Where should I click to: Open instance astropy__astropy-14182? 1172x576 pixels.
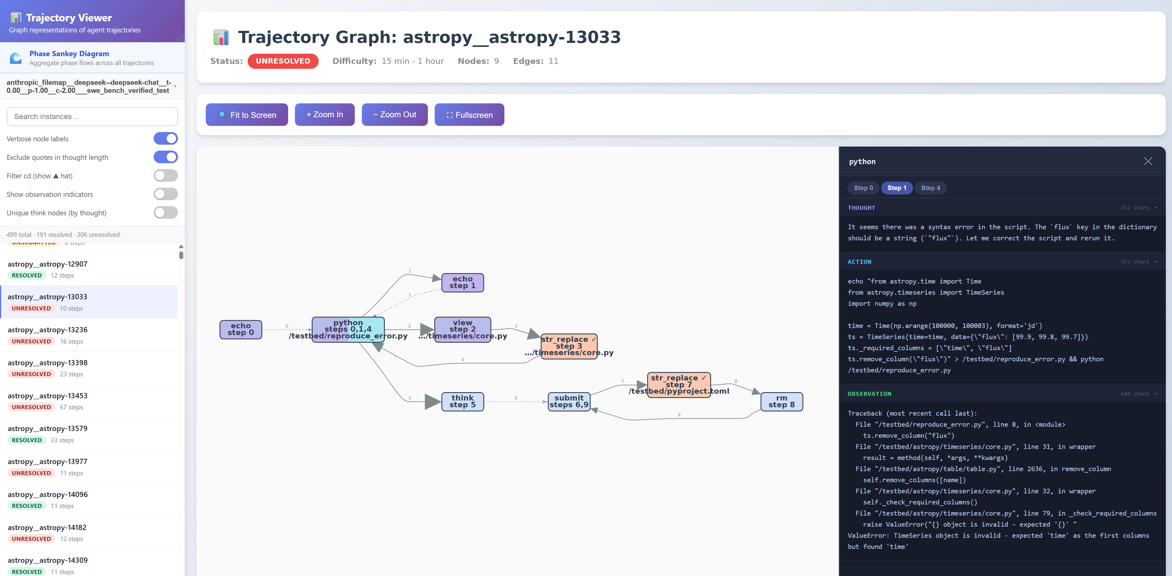click(x=89, y=533)
